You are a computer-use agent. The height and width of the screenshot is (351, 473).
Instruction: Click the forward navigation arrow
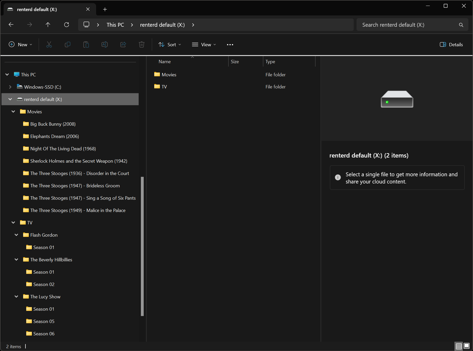[x=30, y=25]
